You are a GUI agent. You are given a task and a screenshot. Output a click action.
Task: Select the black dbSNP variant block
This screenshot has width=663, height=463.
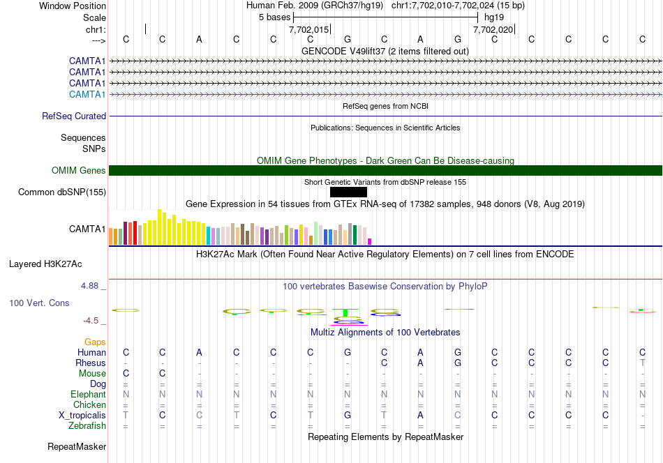point(348,192)
